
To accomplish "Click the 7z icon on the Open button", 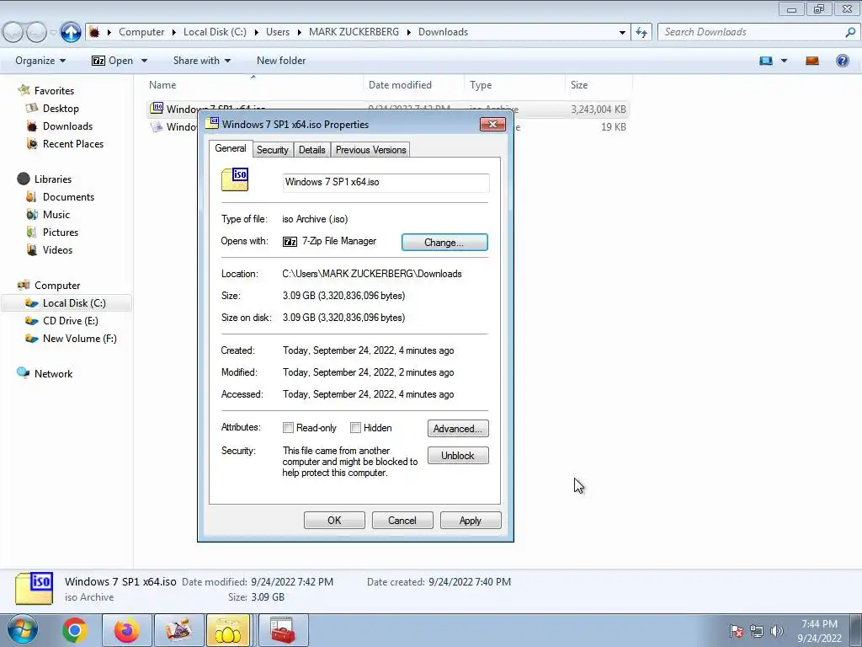I will tap(98, 61).
